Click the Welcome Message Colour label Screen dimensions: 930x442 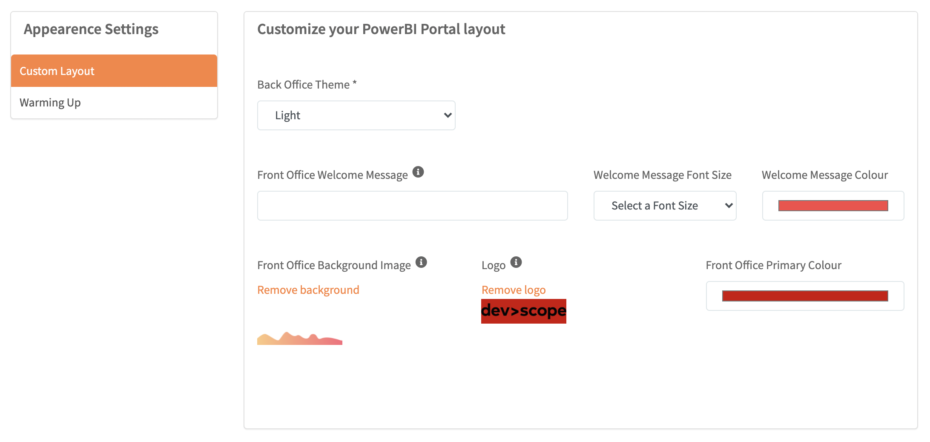point(824,175)
